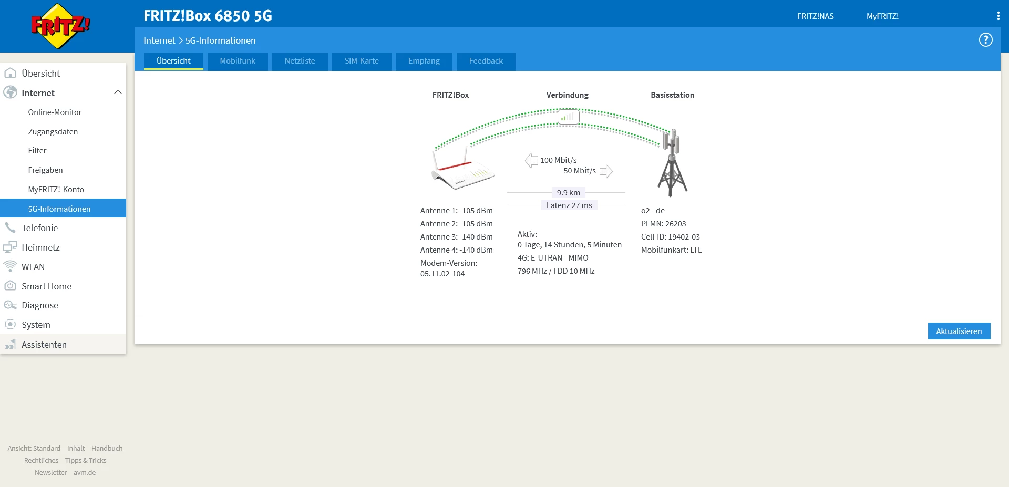Open the Newsletter footer link
The image size is (1009, 487).
(51, 473)
